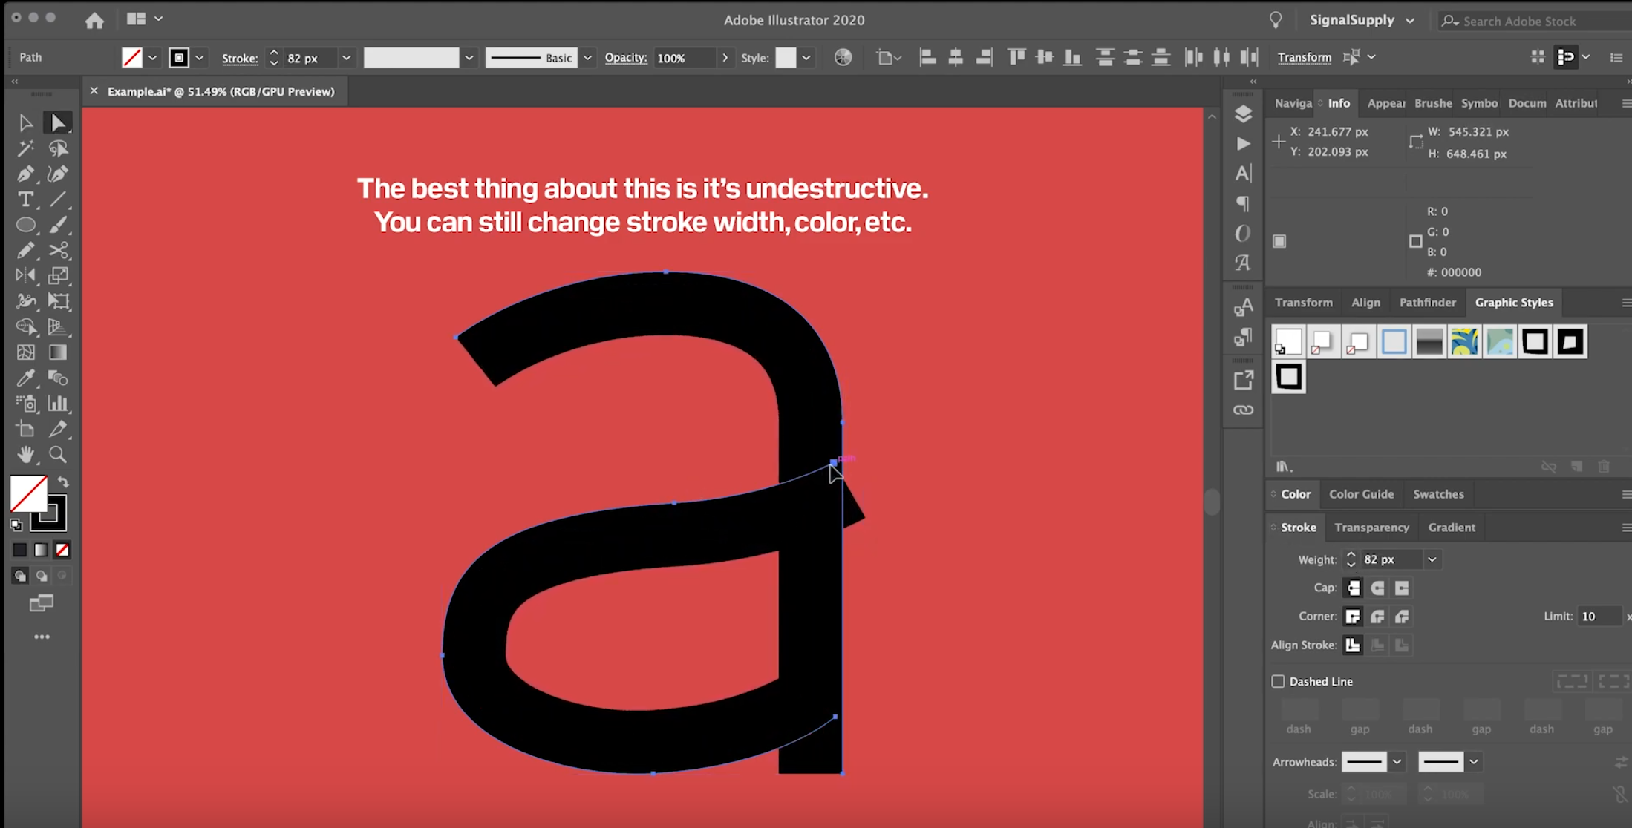This screenshot has height=828, width=1632.
Task: Open the Transform link in control bar
Action: (1304, 57)
